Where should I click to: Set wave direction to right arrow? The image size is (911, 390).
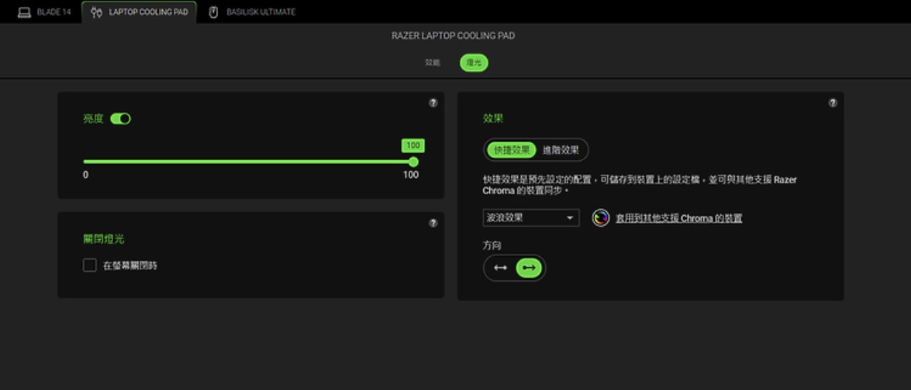click(529, 268)
